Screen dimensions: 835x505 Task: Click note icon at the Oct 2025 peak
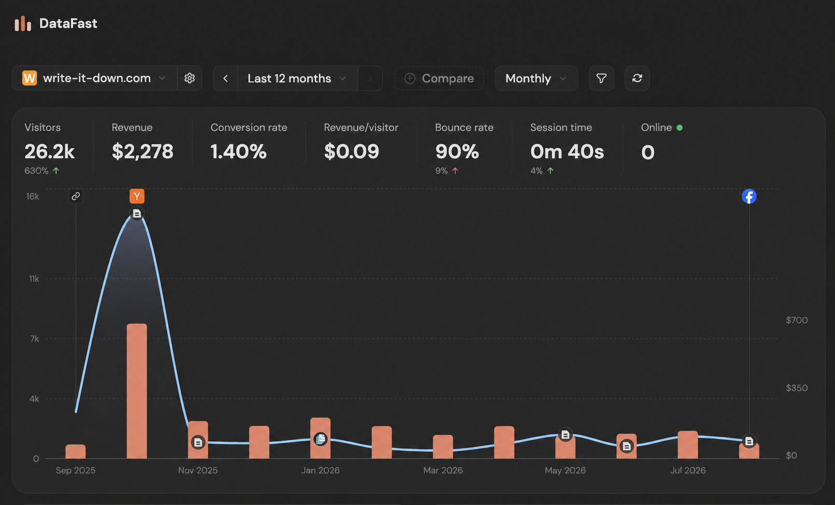tap(137, 214)
